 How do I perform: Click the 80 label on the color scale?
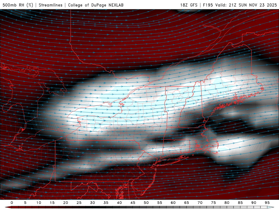(227, 203)
